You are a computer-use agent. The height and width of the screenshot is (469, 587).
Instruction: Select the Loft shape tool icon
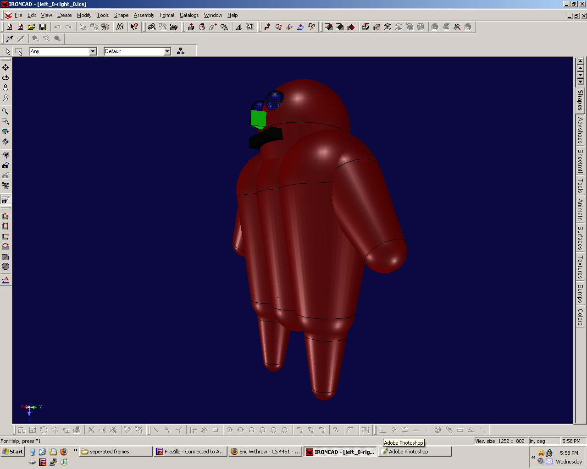pyautogui.click(x=224, y=27)
